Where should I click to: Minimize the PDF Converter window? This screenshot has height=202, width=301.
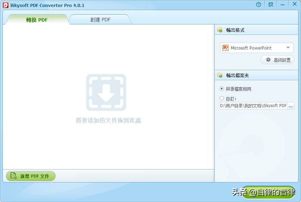[x=282, y=5]
